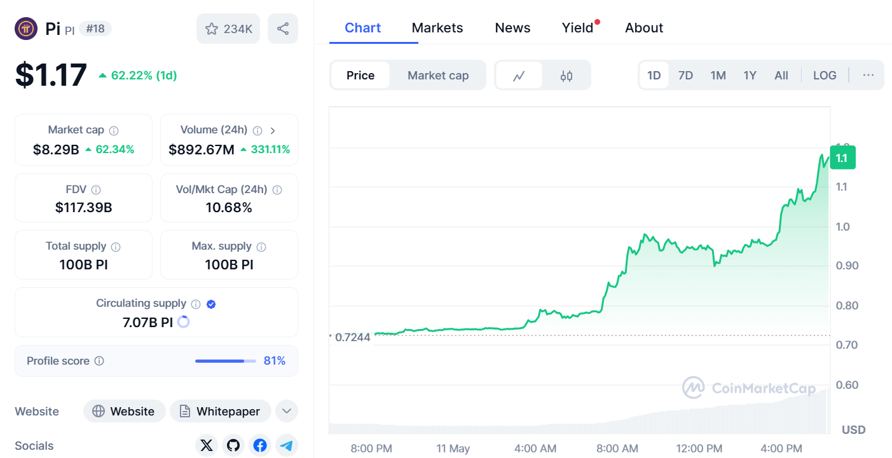892x458 pixels.
Task: Open the Telegram social icon
Action: coord(287,445)
